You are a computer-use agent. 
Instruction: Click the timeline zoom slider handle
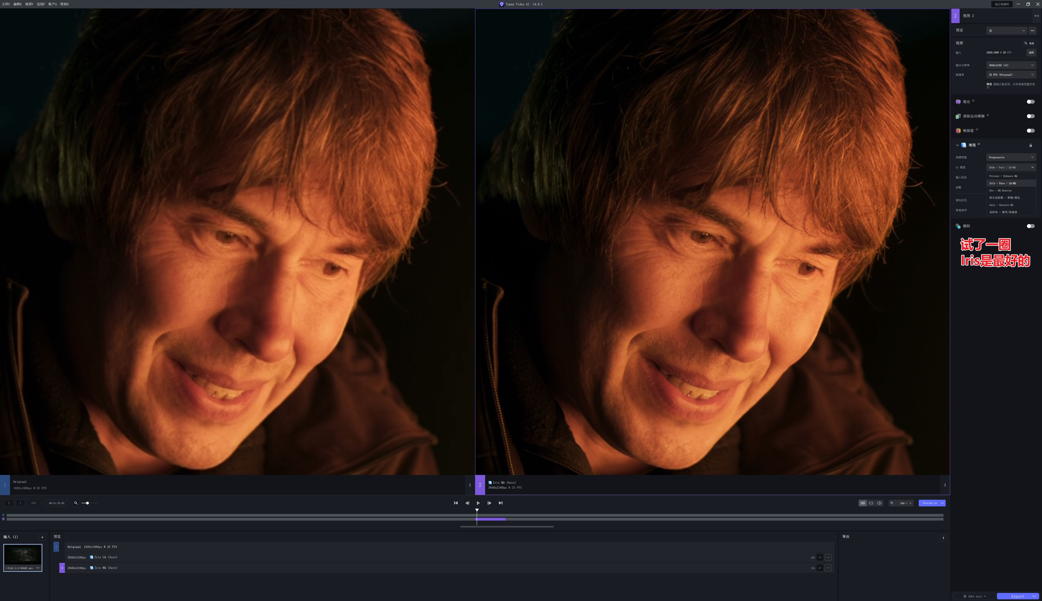tap(87, 503)
